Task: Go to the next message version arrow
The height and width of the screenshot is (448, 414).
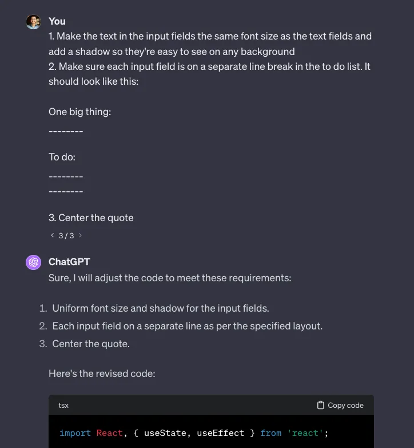Action: click(80, 235)
